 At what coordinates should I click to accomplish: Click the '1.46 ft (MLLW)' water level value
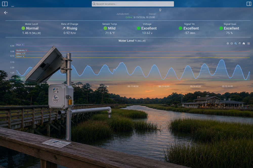click(x=31, y=33)
